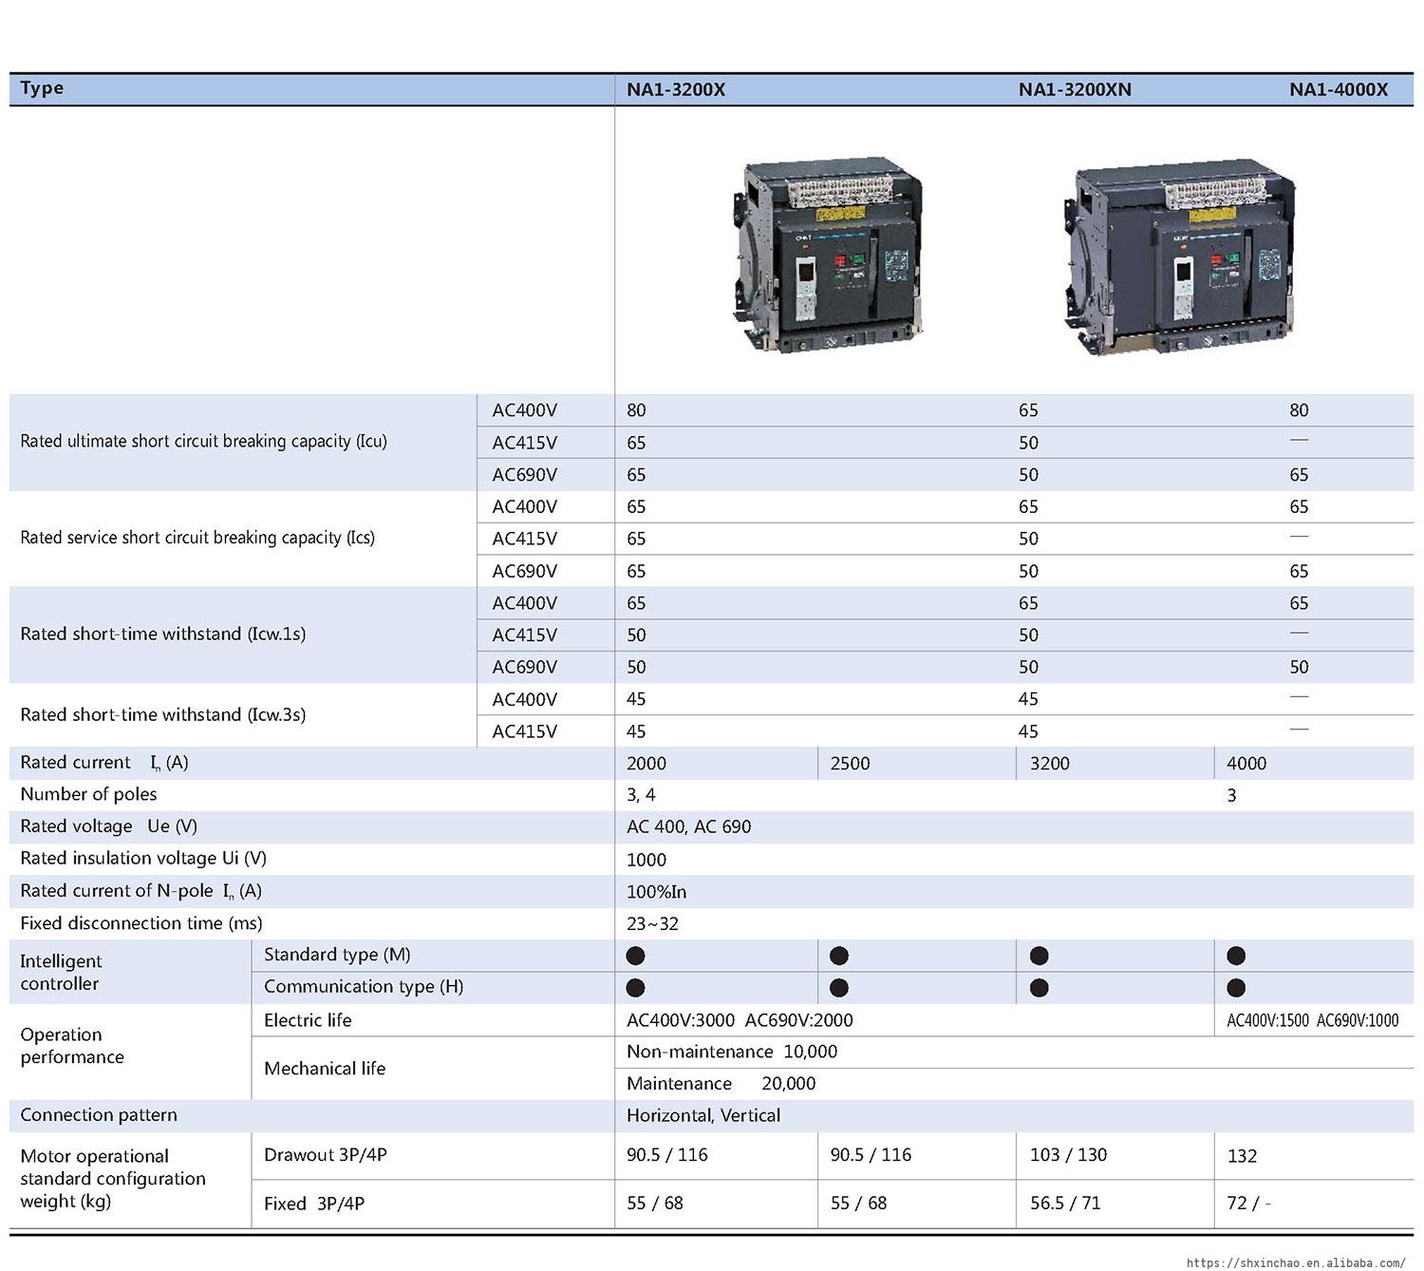Click the Connection pattern row label
Screen dimensions: 1424x1271
99,1115
